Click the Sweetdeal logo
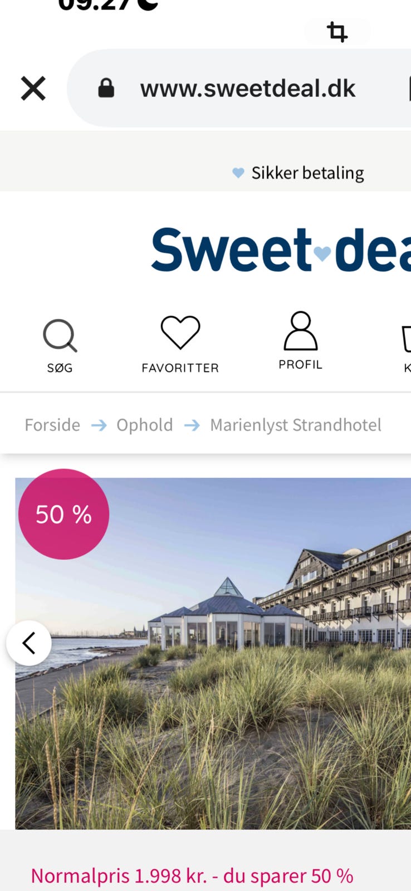This screenshot has height=891, width=411. (281, 249)
